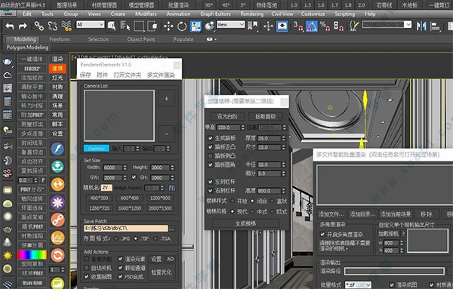The width and height of the screenshot is (453, 289).
Task: Switch to the Freeform ribbon tab
Action: [x=60, y=39]
